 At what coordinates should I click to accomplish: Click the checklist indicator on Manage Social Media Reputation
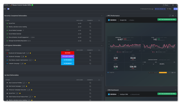(29, 41)
